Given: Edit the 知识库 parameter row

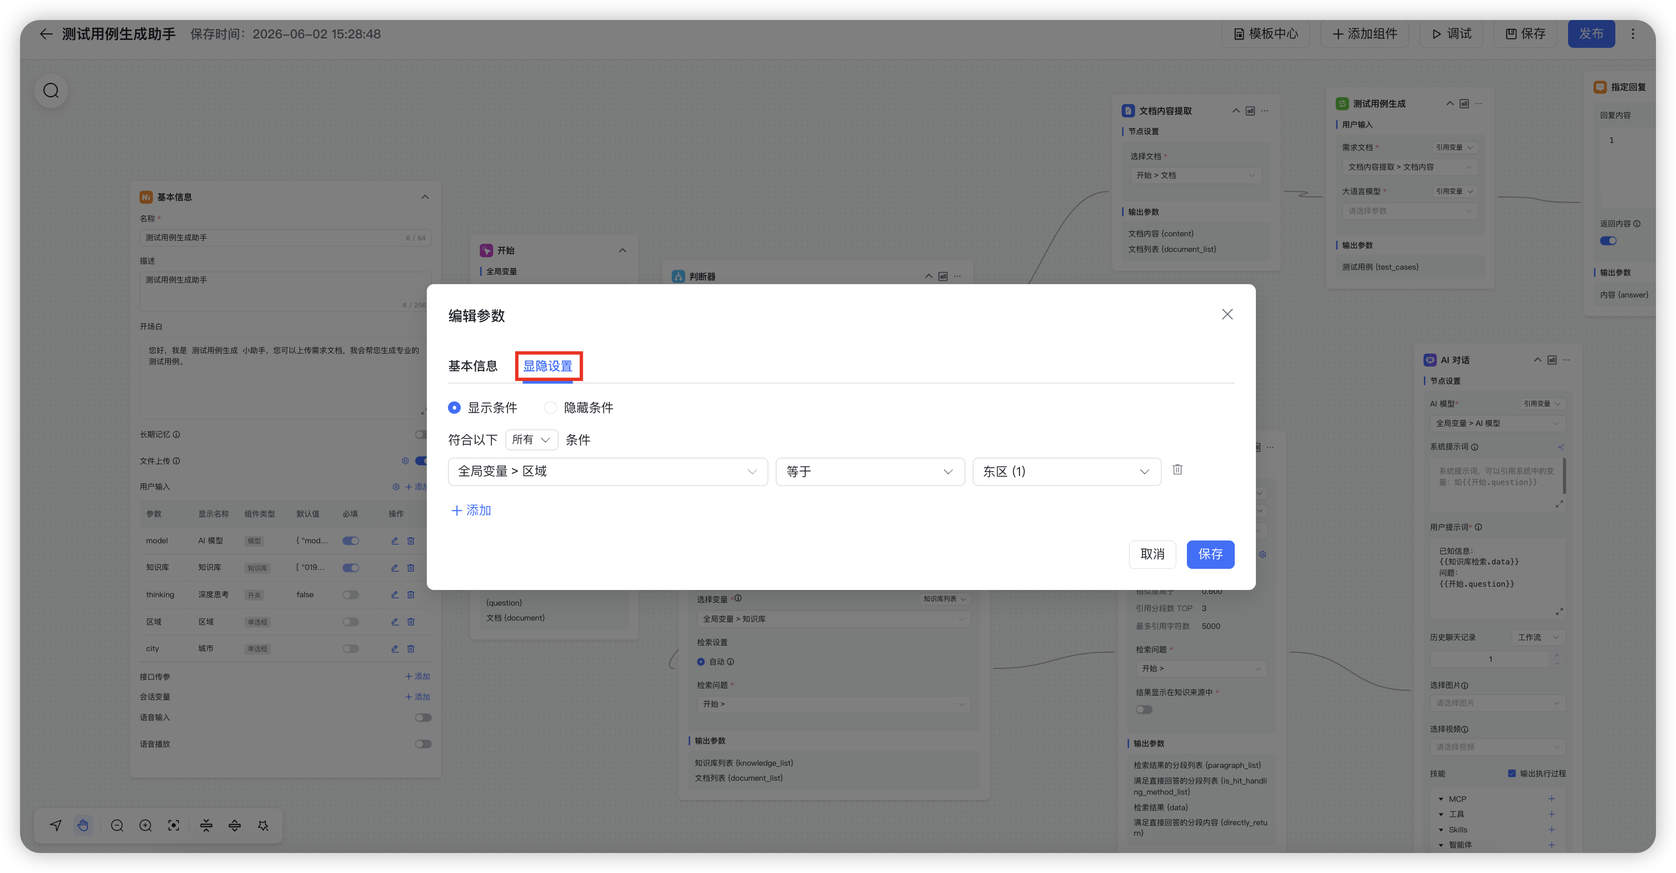Looking at the screenshot, I should (x=395, y=568).
